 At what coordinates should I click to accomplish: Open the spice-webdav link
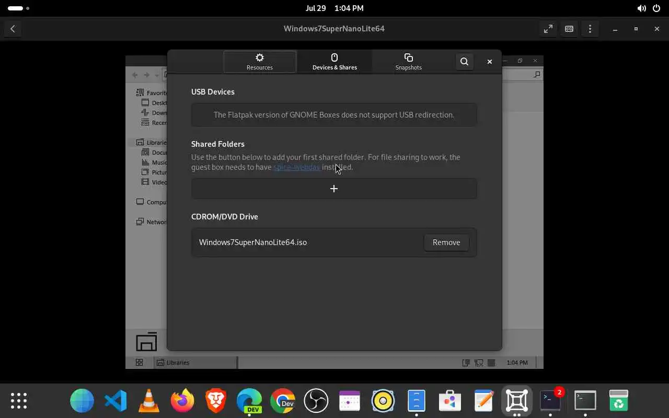coord(297,167)
